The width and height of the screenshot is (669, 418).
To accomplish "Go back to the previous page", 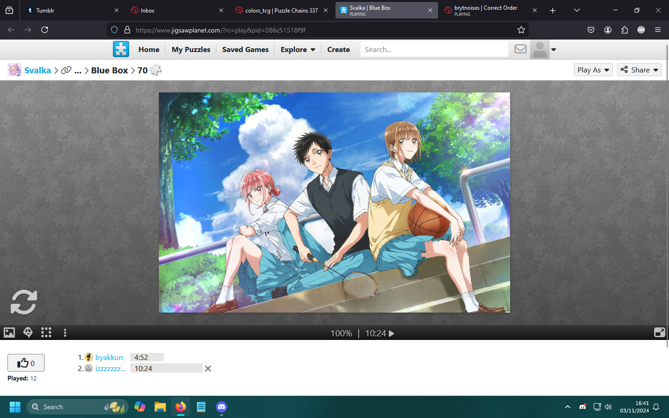I will tap(11, 30).
